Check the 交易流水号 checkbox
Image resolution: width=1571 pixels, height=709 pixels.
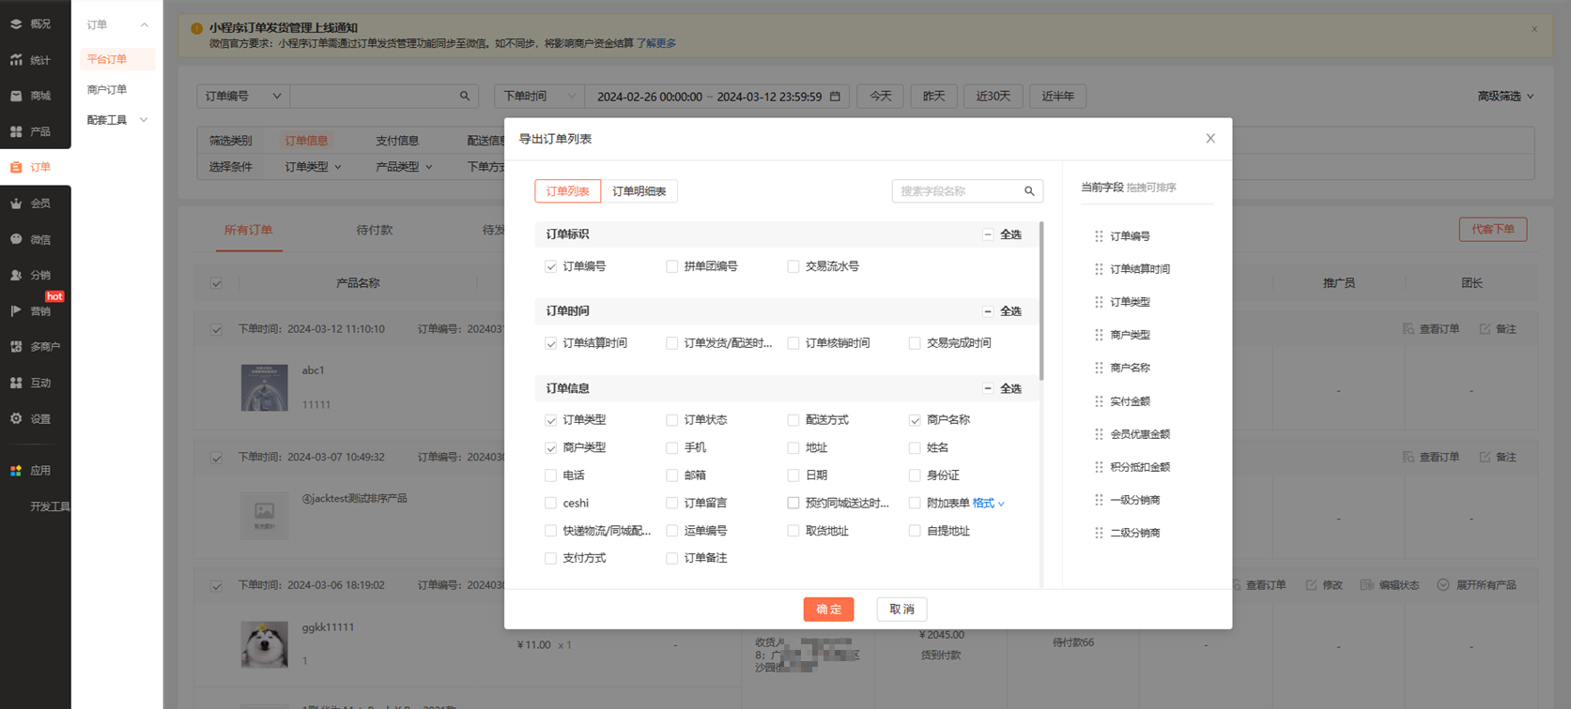point(793,266)
